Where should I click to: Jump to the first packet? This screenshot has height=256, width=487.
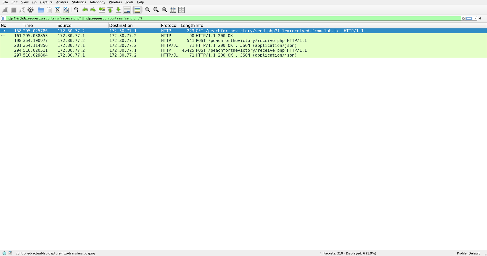110,10
